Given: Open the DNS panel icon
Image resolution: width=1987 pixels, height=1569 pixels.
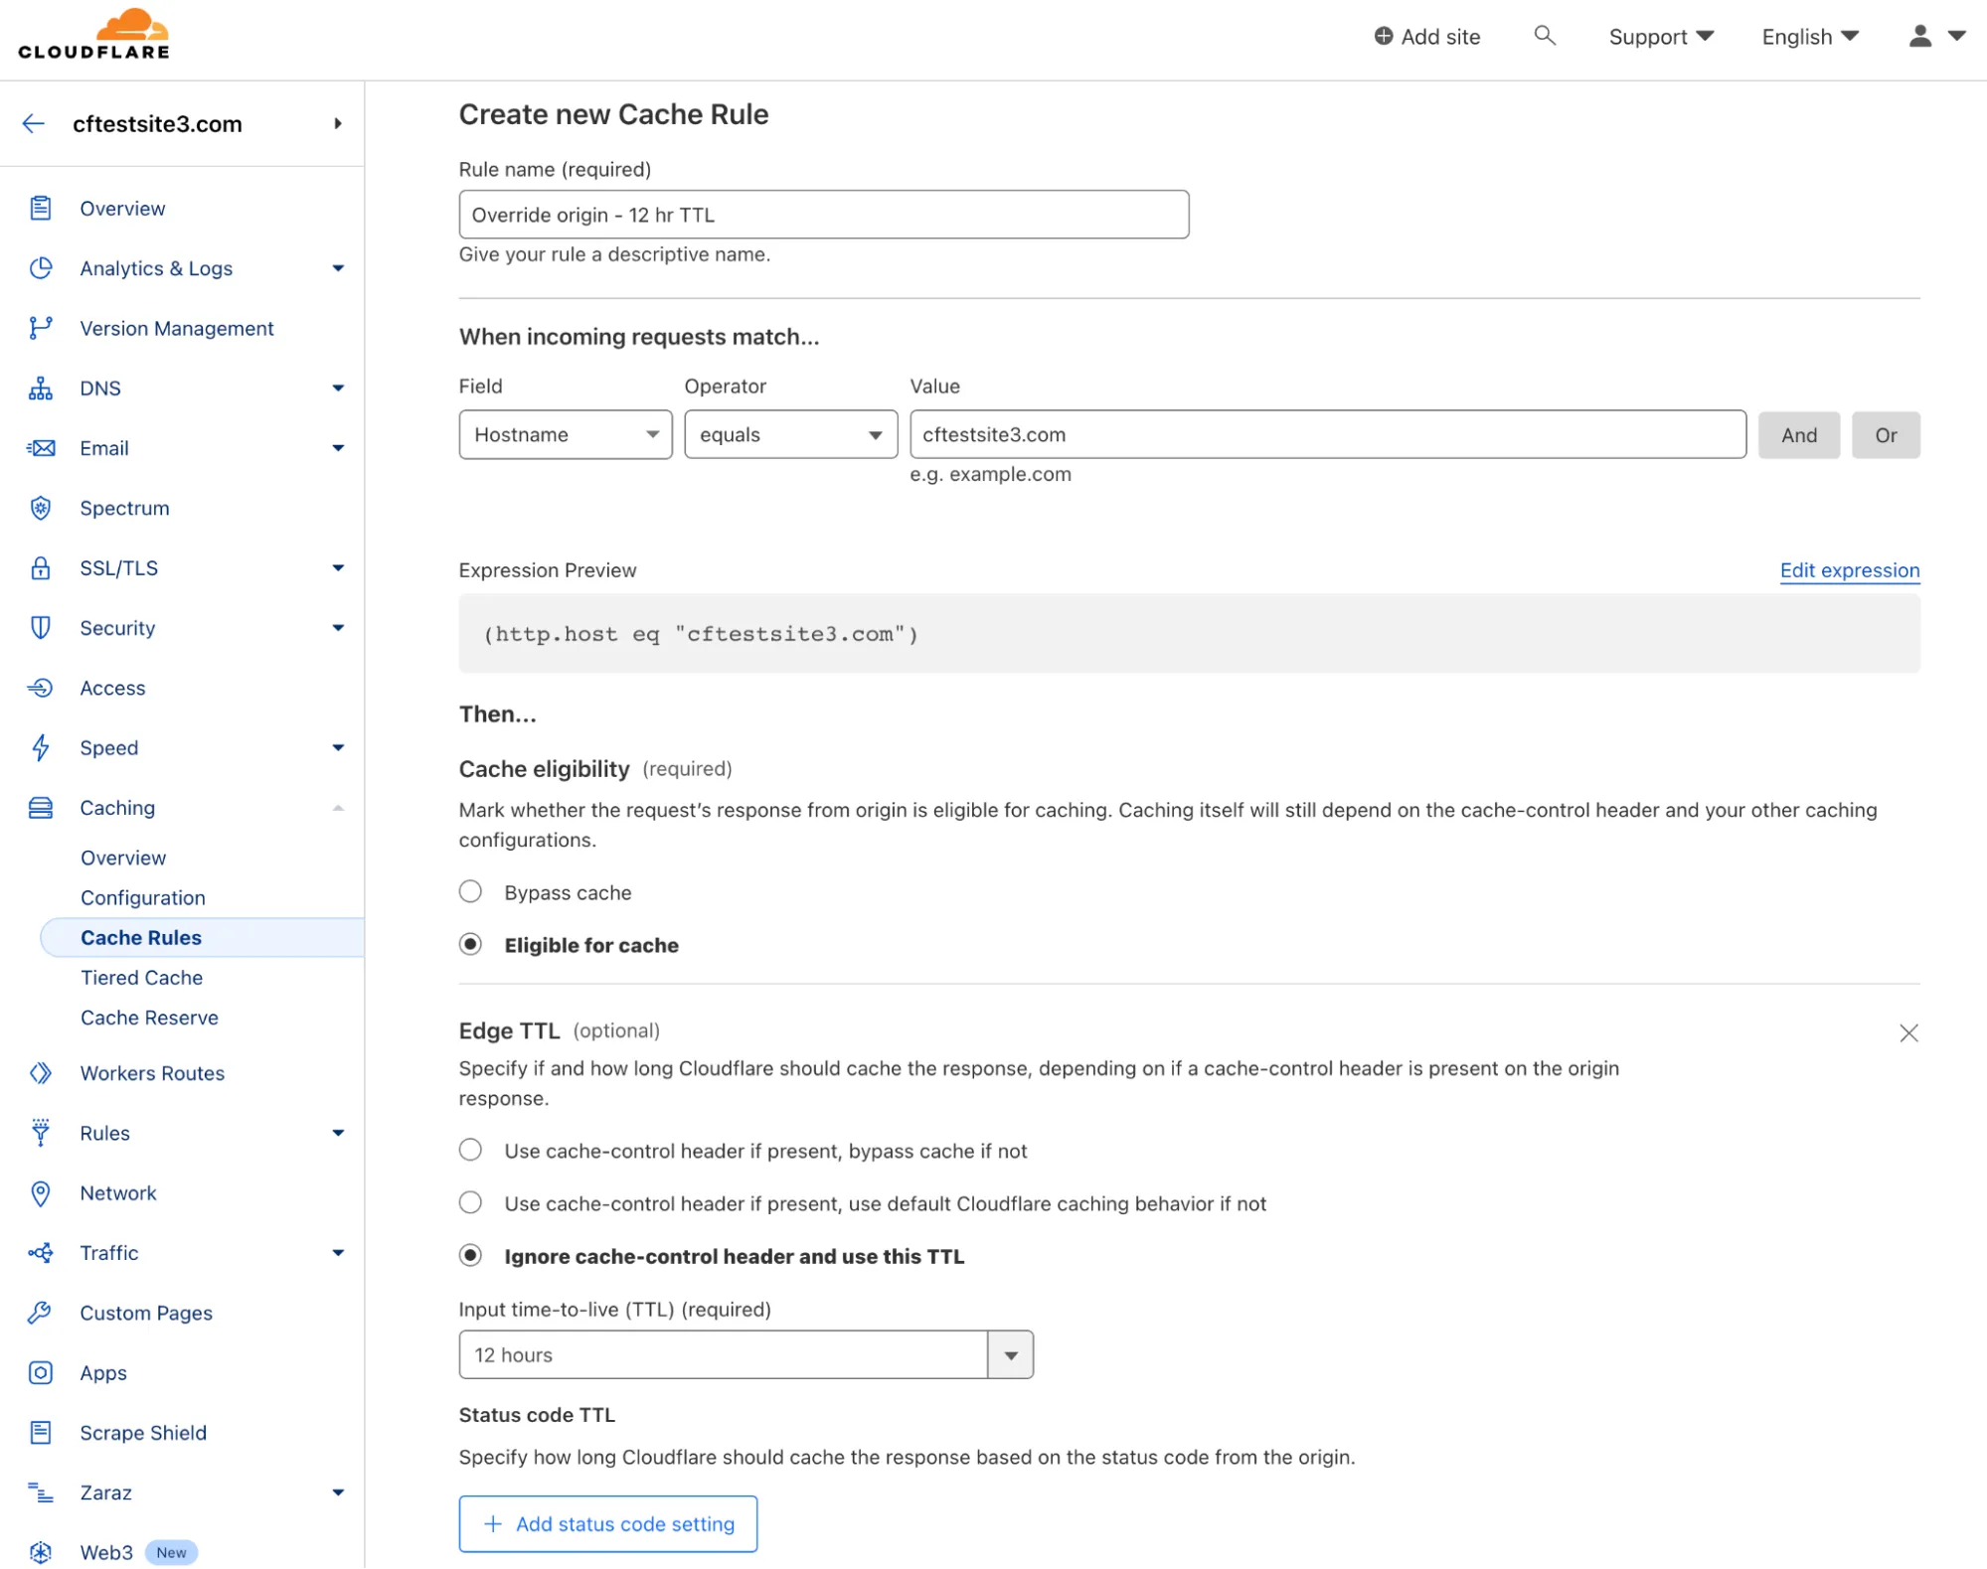Looking at the screenshot, I should [41, 387].
